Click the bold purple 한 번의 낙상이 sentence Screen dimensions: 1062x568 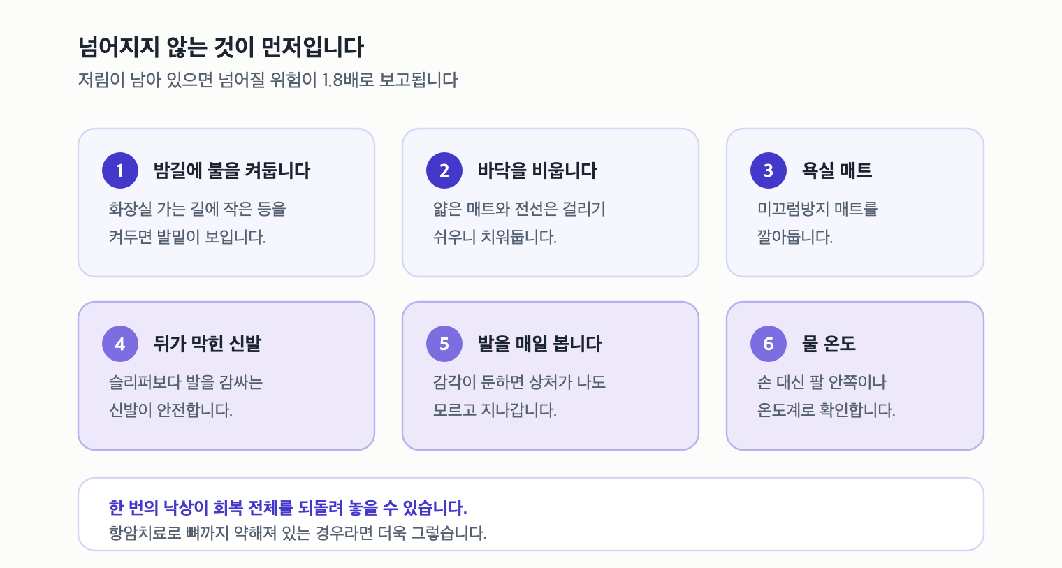tap(288, 507)
